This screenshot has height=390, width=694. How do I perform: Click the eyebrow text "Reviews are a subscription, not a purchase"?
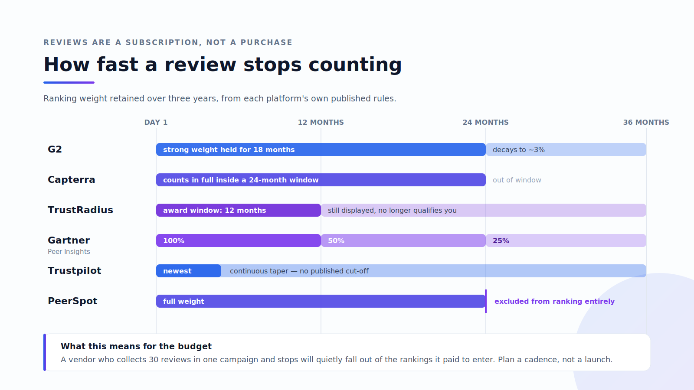point(168,42)
